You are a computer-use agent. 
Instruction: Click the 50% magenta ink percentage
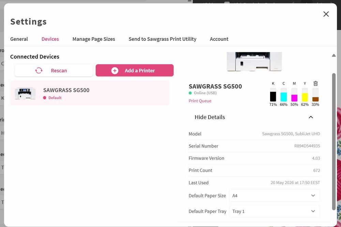(294, 104)
